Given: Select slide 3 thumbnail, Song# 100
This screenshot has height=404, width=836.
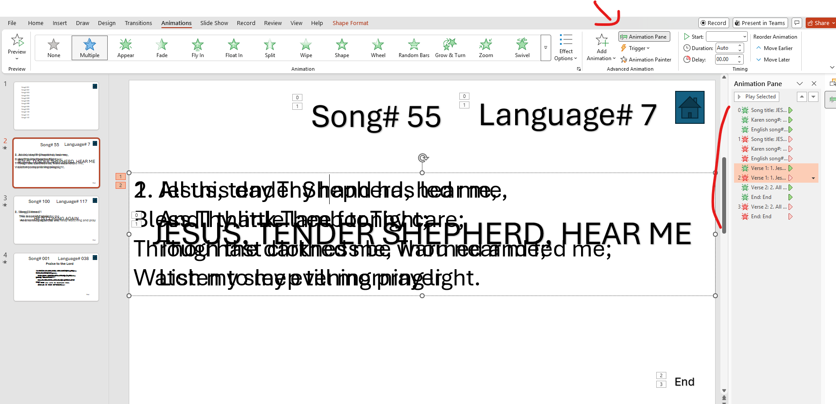Looking at the screenshot, I should coord(56,220).
